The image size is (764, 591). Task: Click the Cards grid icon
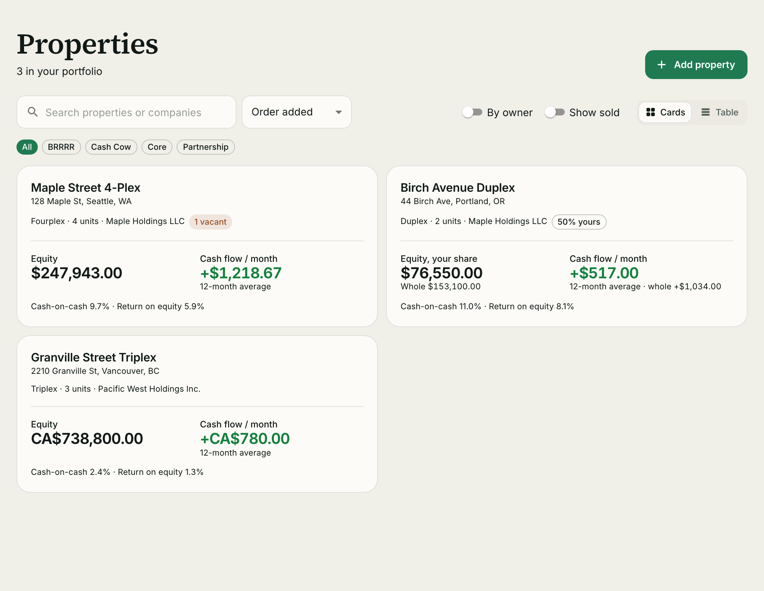coord(650,112)
